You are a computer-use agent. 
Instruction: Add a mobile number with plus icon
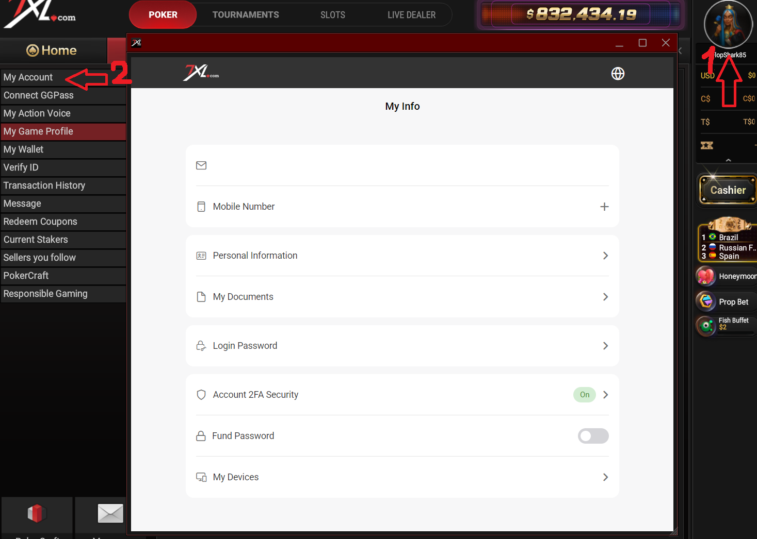(x=604, y=207)
